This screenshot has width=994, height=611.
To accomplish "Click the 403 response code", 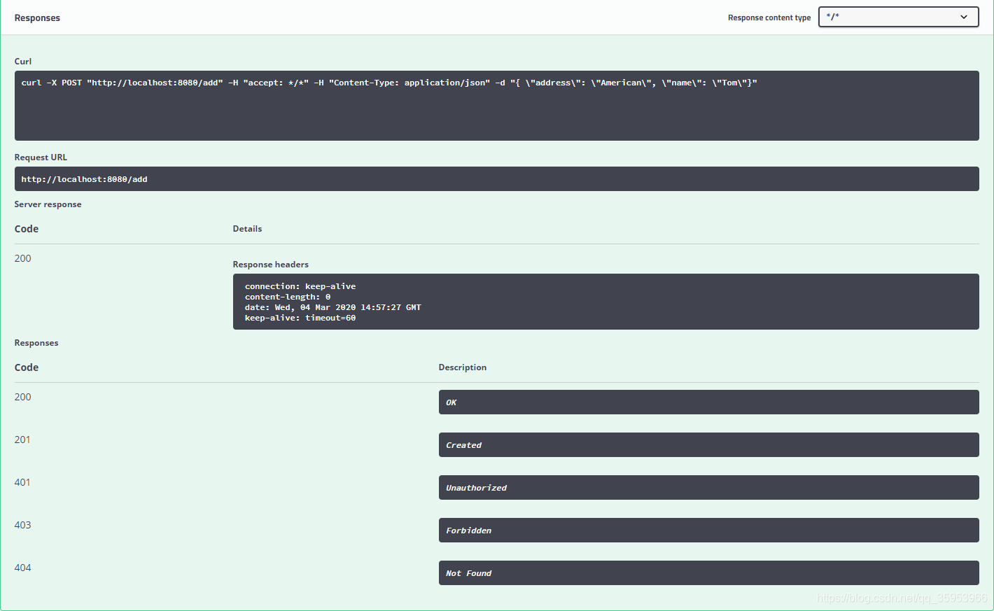I will 23,525.
